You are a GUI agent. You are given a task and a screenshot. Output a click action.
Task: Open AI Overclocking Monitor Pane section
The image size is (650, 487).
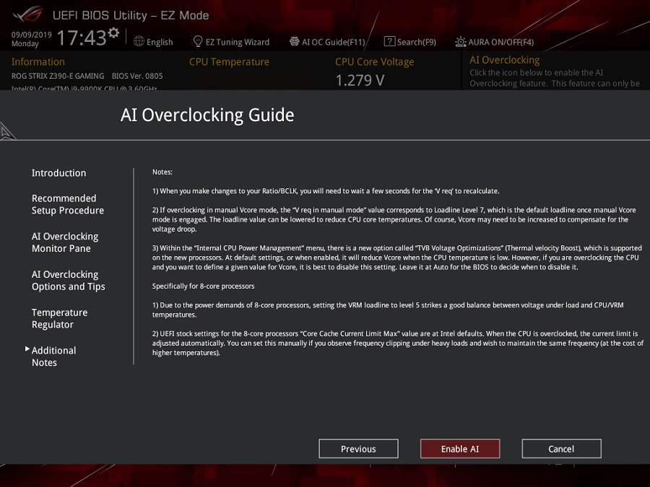pyautogui.click(x=65, y=242)
